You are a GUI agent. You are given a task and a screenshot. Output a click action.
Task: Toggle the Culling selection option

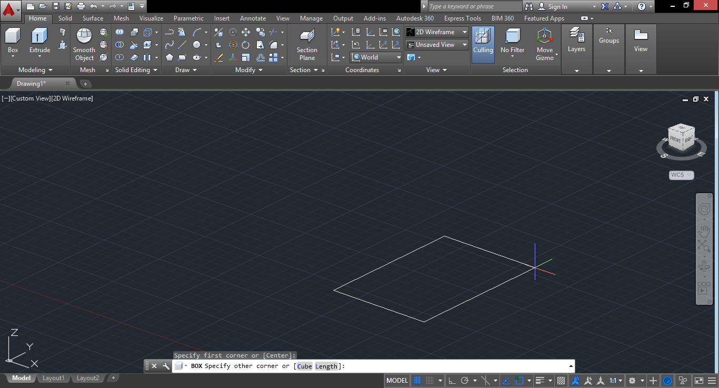pos(483,42)
